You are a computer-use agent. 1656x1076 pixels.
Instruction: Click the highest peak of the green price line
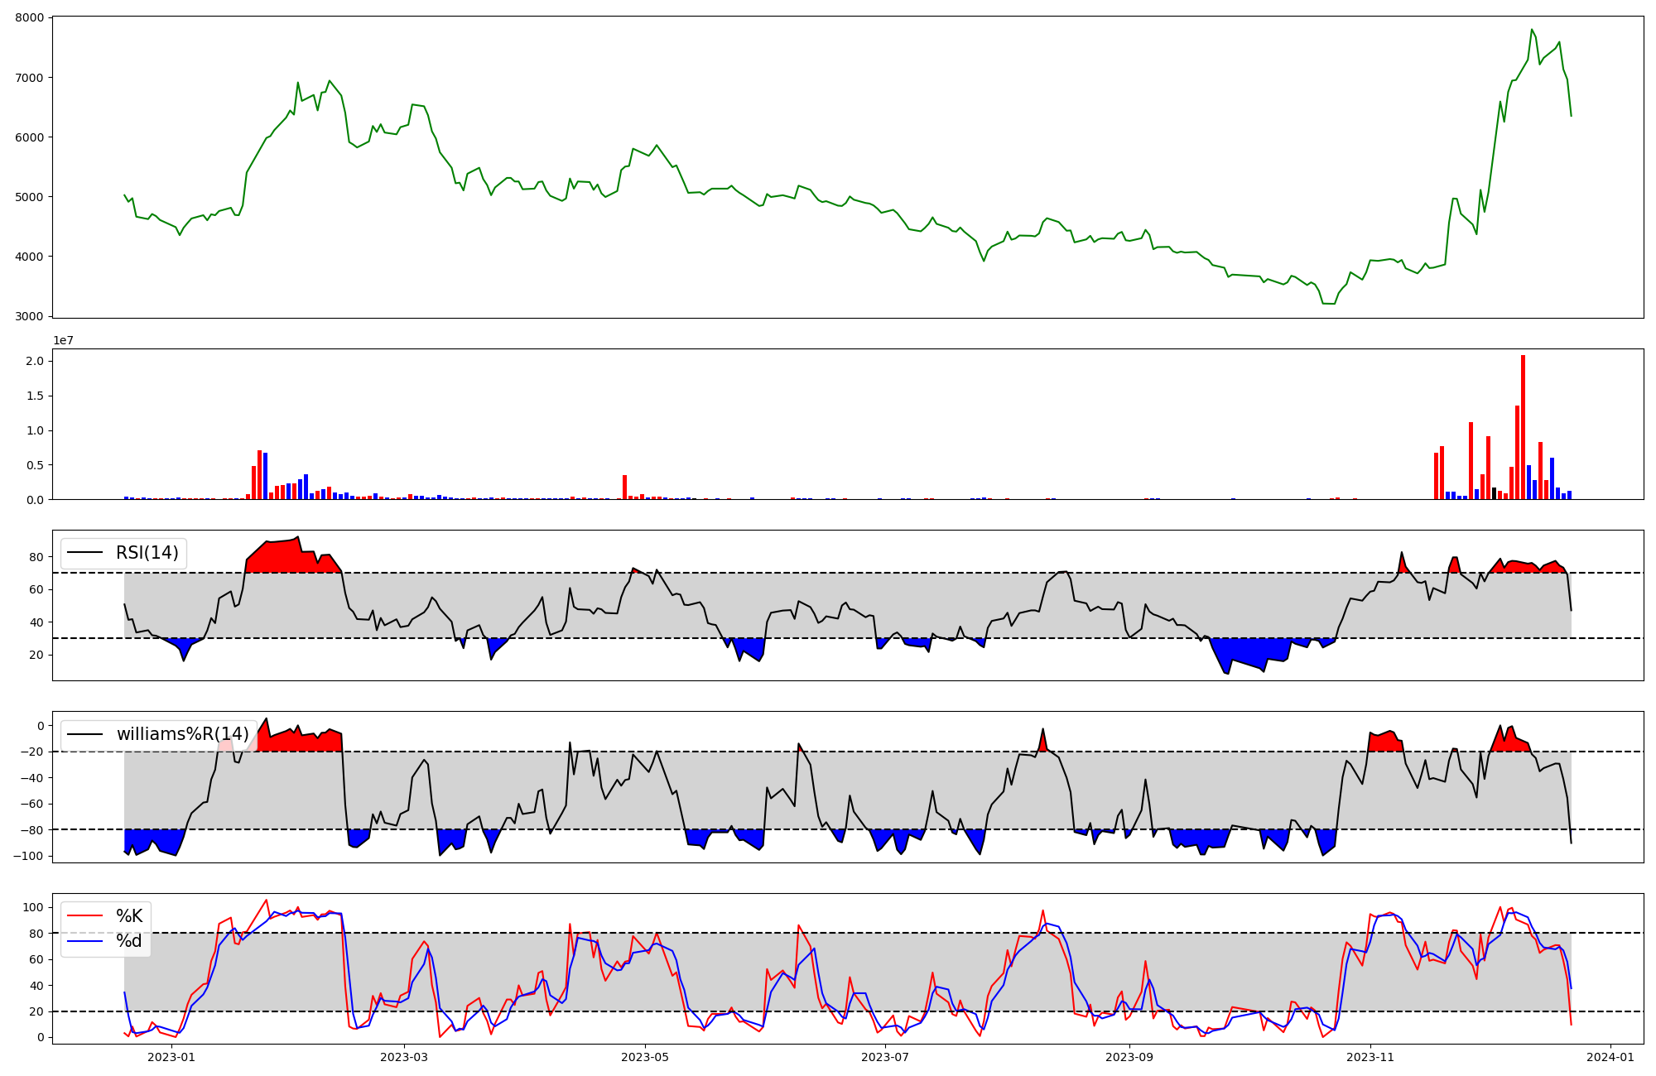tap(1532, 30)
